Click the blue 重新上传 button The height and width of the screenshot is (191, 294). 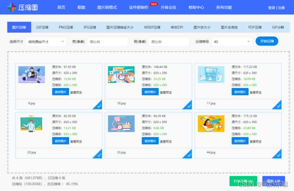(273, 181)
